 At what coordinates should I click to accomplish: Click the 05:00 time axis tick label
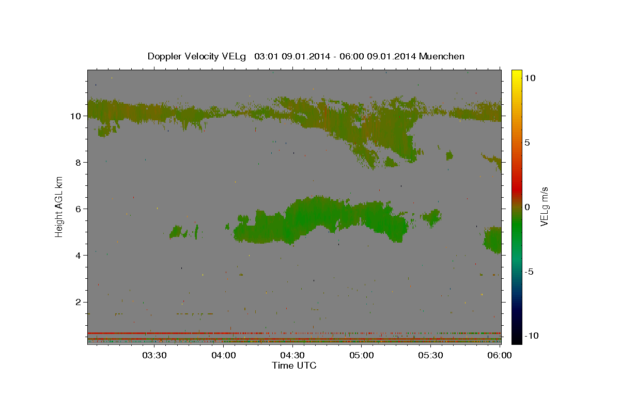pos(362,355)
